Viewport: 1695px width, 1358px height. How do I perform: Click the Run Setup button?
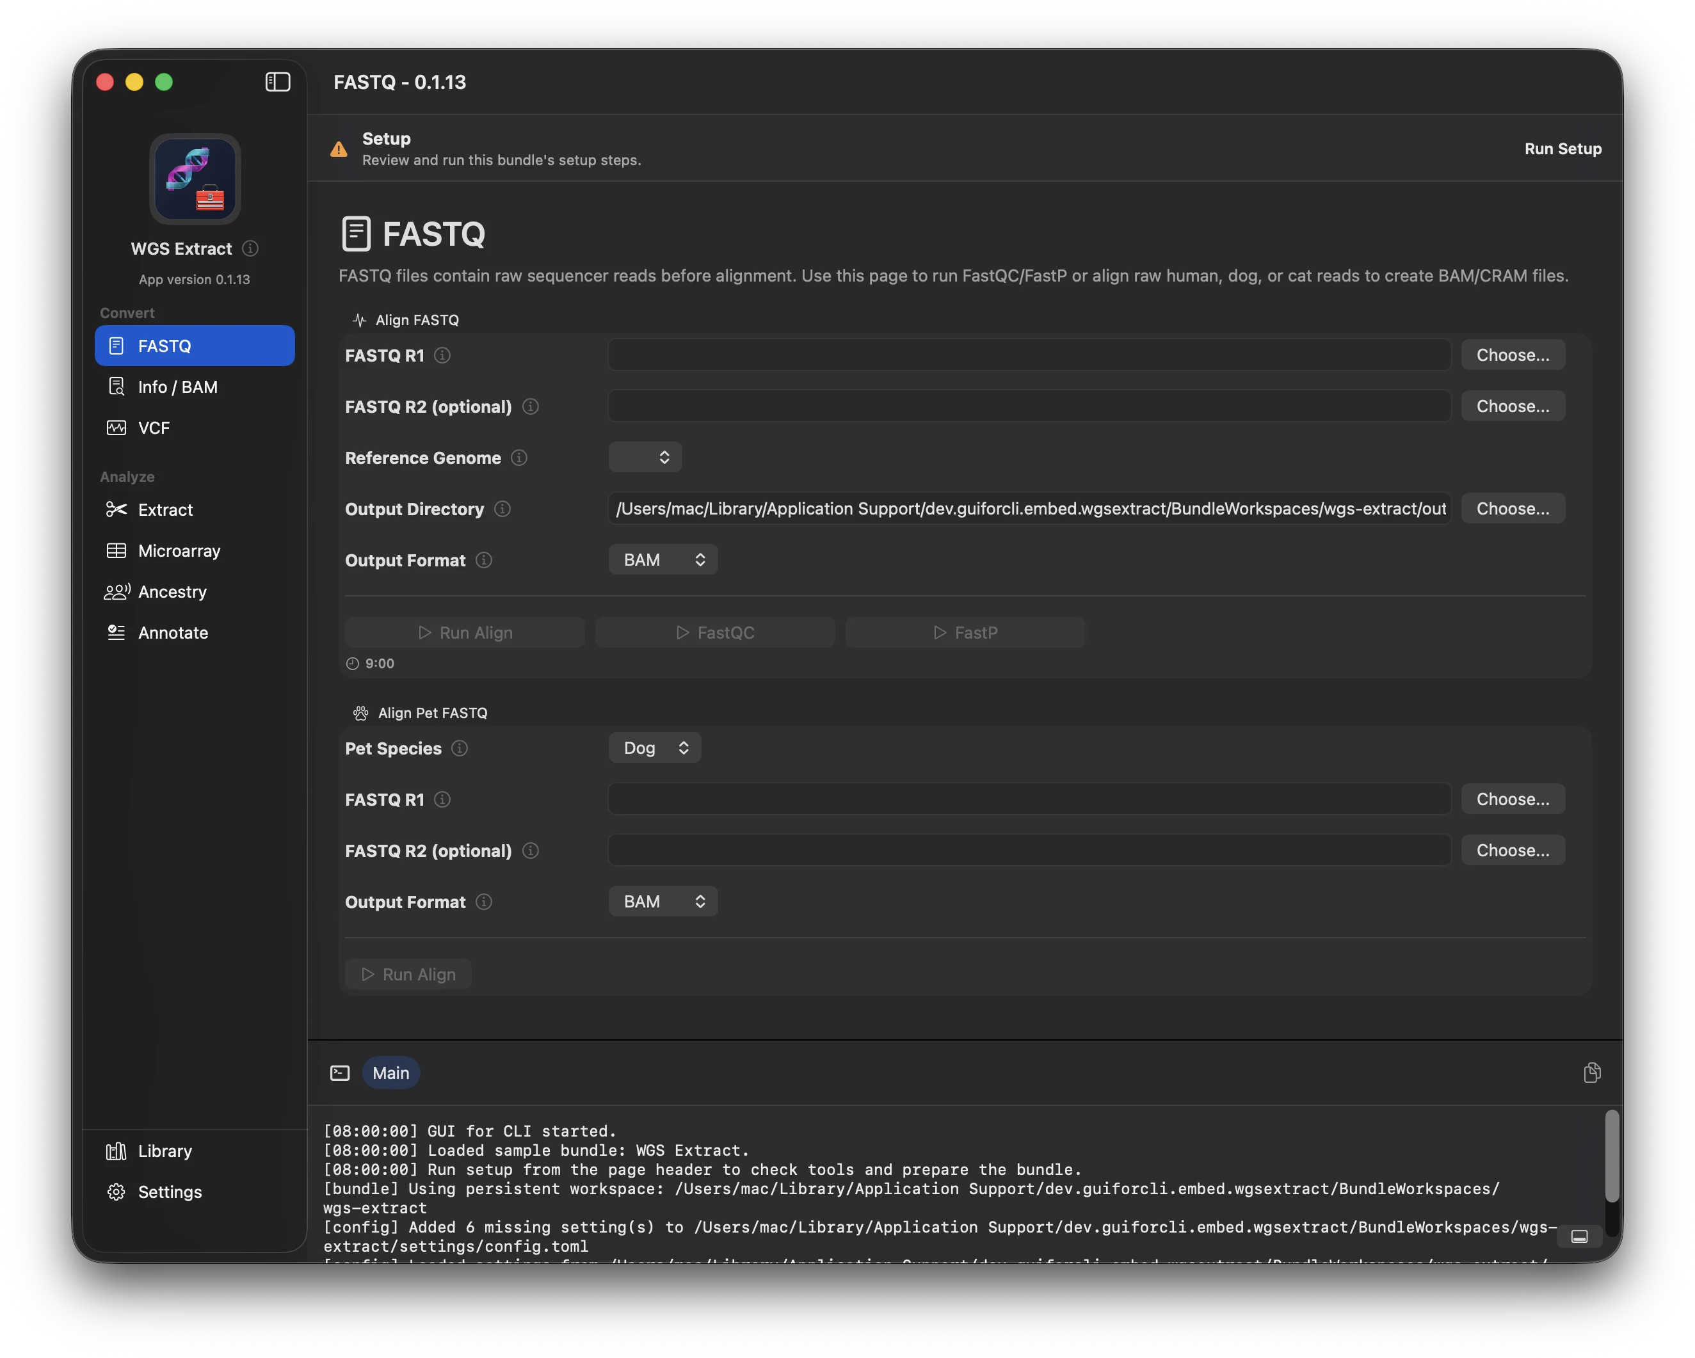tap(1563, 148)
